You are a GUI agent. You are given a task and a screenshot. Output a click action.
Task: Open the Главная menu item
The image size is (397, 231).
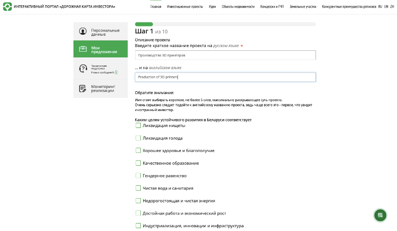(x=156, y=7)
